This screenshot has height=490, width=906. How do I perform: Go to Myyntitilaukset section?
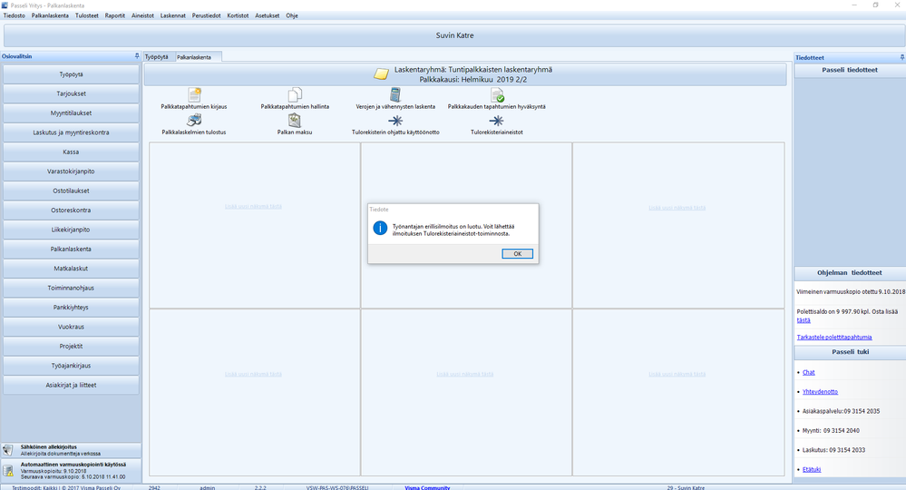coord(71,113)
